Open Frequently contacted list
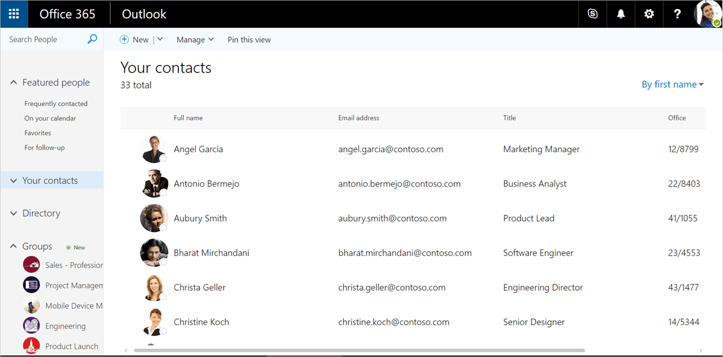The width and height of the screenshot is (723, 357). pyautogui.click(x=56, y=104)
